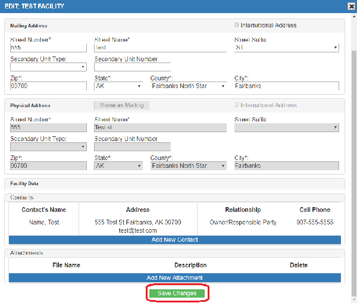Click the Add New Contact button
The height and width of the screenshot is (303, 357).
pyautogui.click(x=175, y=240)
